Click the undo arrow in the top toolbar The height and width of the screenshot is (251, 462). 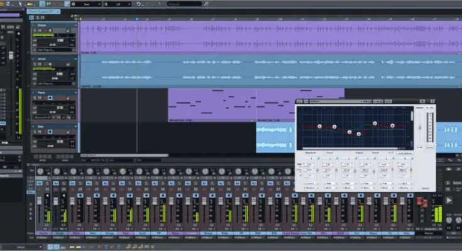click(x=139, y=4)
